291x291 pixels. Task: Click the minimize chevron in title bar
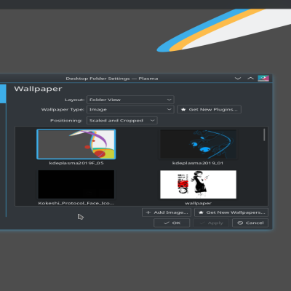238,79
